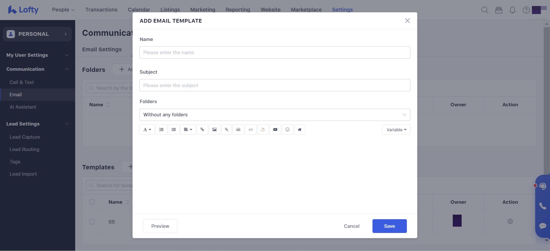Open the emoji picker

(287, 130)
